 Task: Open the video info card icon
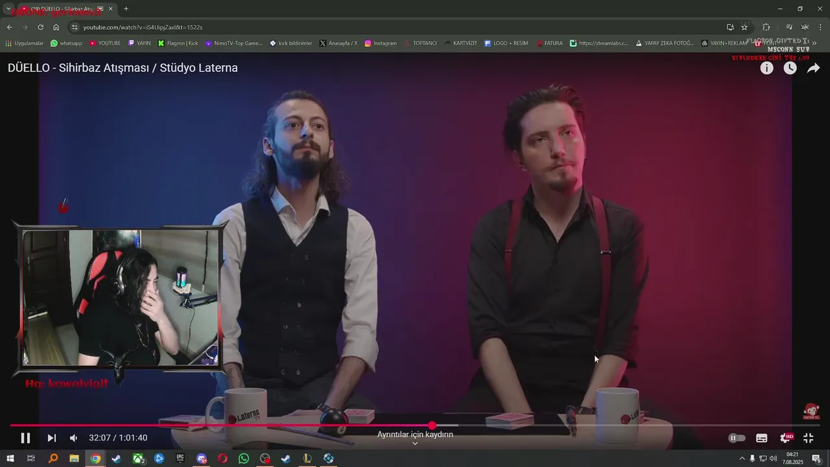click(766, 68)
